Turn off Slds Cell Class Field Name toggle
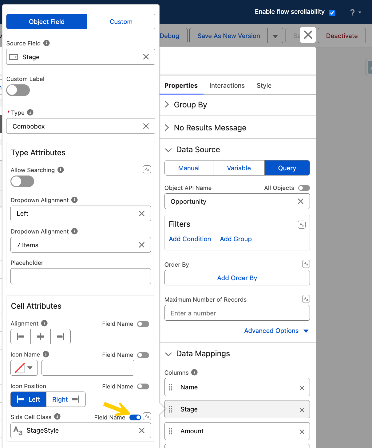The image size is (372, 448). pyautogui.click(x=135, y=417)
